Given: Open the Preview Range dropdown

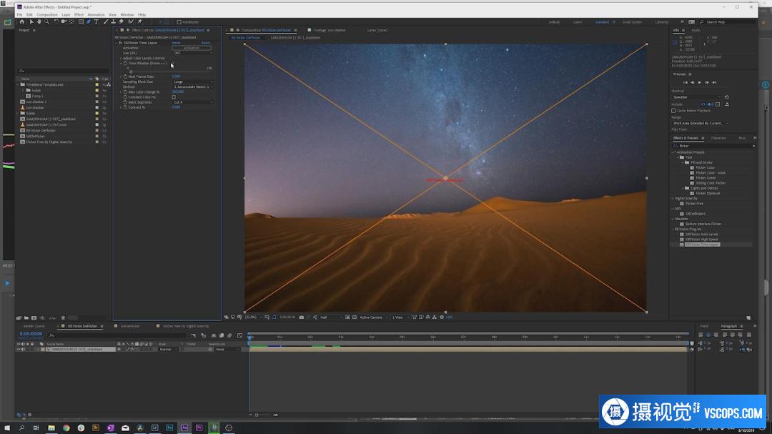Looking at the screenshot, I should pos(700,123).
